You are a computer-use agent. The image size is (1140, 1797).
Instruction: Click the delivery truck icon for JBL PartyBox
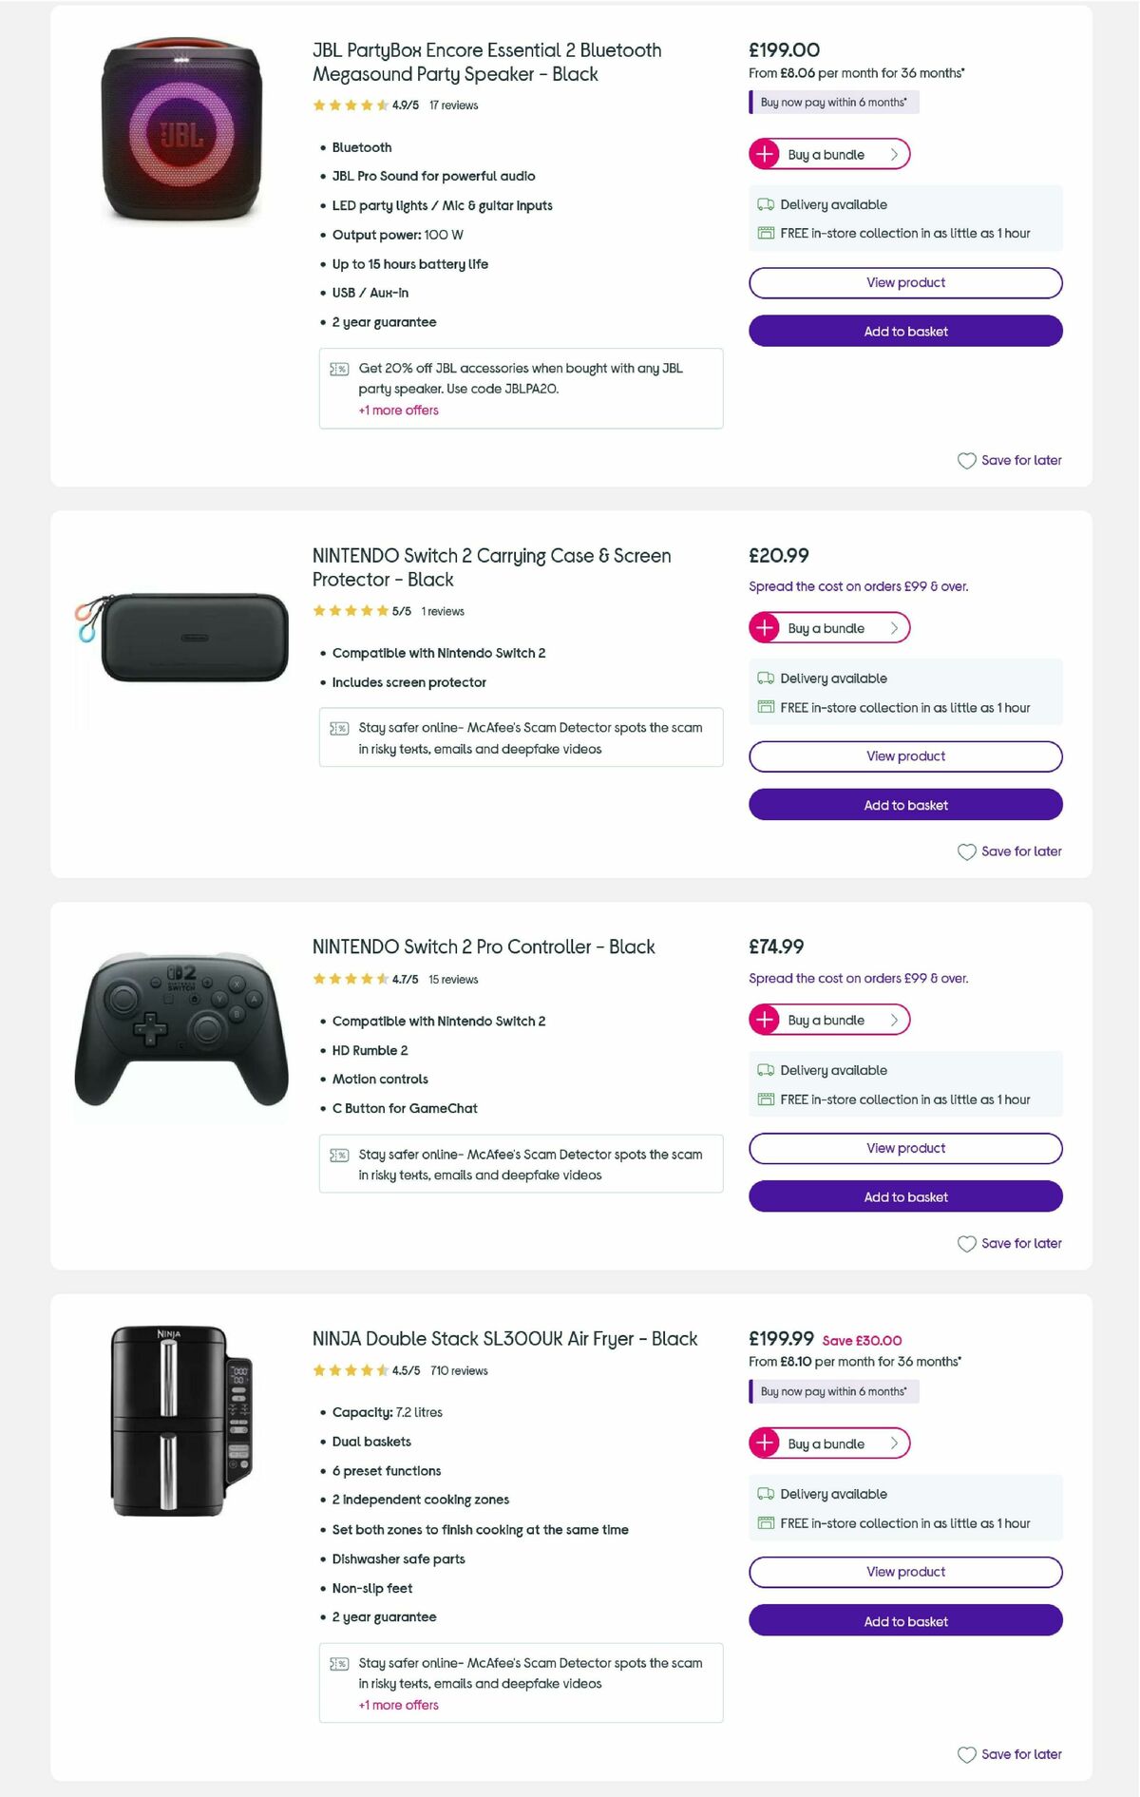[766, 204]
